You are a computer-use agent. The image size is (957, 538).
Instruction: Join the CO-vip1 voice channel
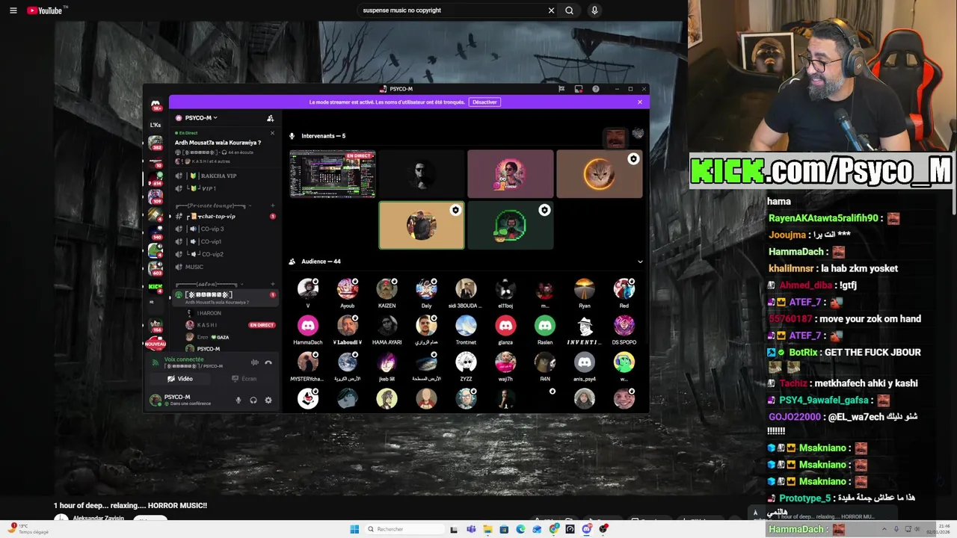click(224, 241)
